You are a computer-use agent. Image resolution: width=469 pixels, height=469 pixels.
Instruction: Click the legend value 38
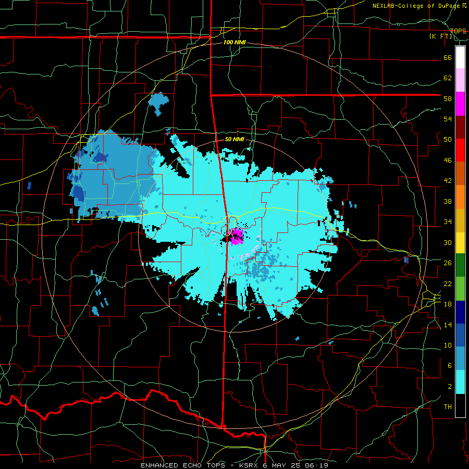point(448,201)
